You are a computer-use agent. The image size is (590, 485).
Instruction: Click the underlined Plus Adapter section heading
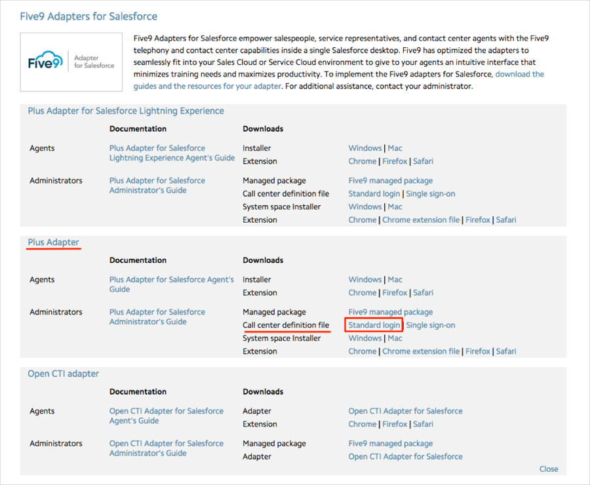point(53,242)
